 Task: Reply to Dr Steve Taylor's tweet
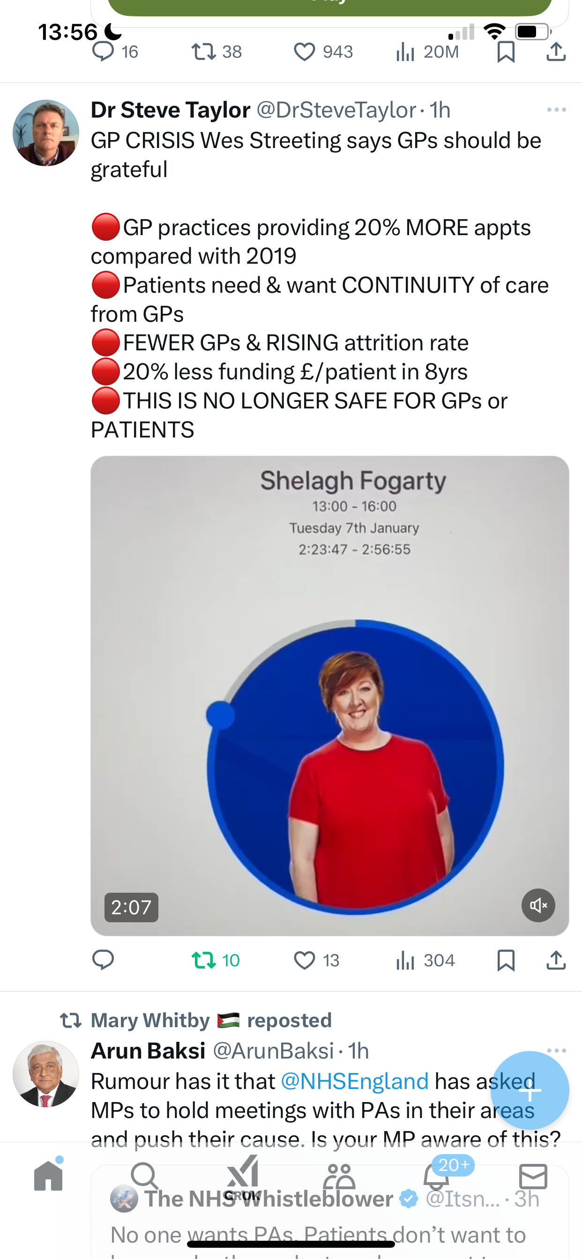point(103,960)
